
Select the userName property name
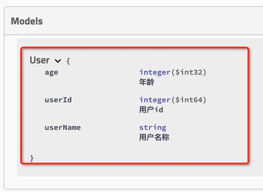[x=63, y=128]
